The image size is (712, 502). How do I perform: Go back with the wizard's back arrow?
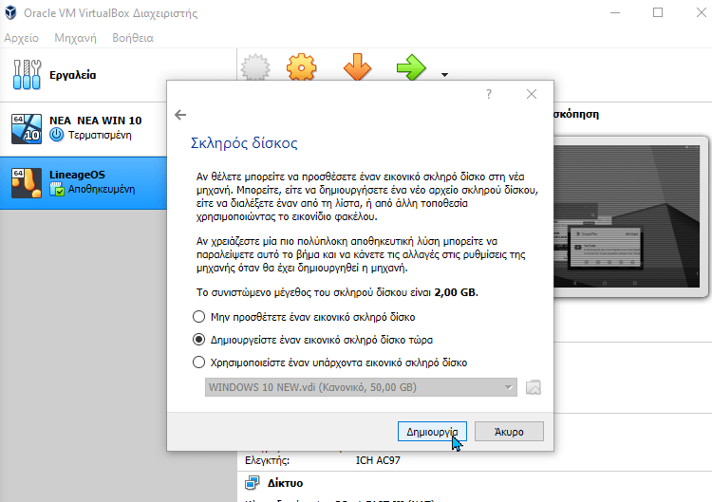pos(180,115)
